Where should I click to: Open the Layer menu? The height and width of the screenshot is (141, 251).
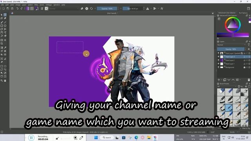[24, 5]
